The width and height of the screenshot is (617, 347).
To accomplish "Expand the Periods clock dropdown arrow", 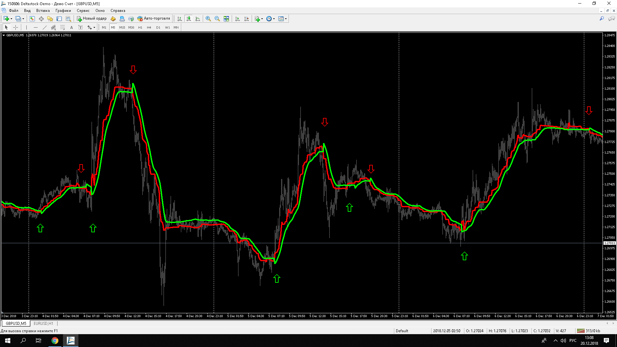I will tap(274, 19).
